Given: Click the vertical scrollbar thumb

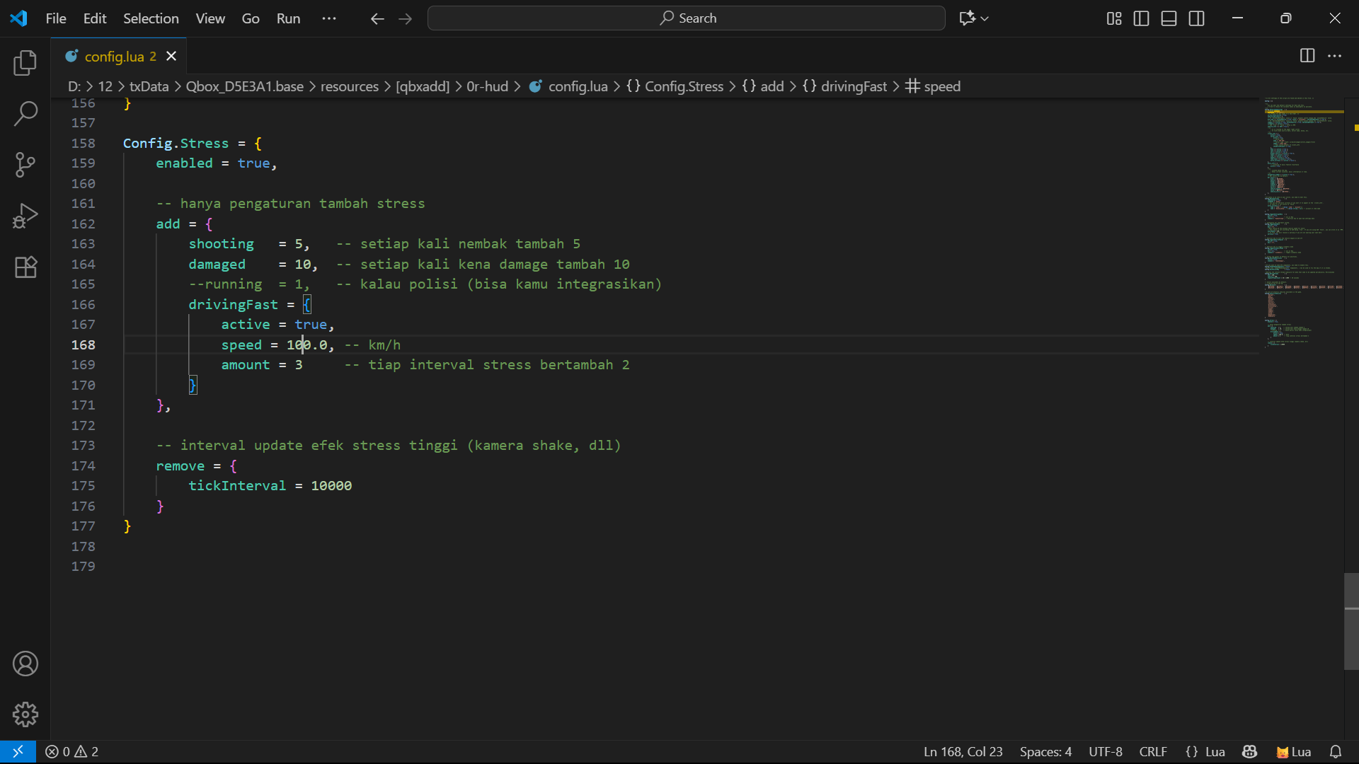Looking at the screenshot, I should coord(1351,621).
